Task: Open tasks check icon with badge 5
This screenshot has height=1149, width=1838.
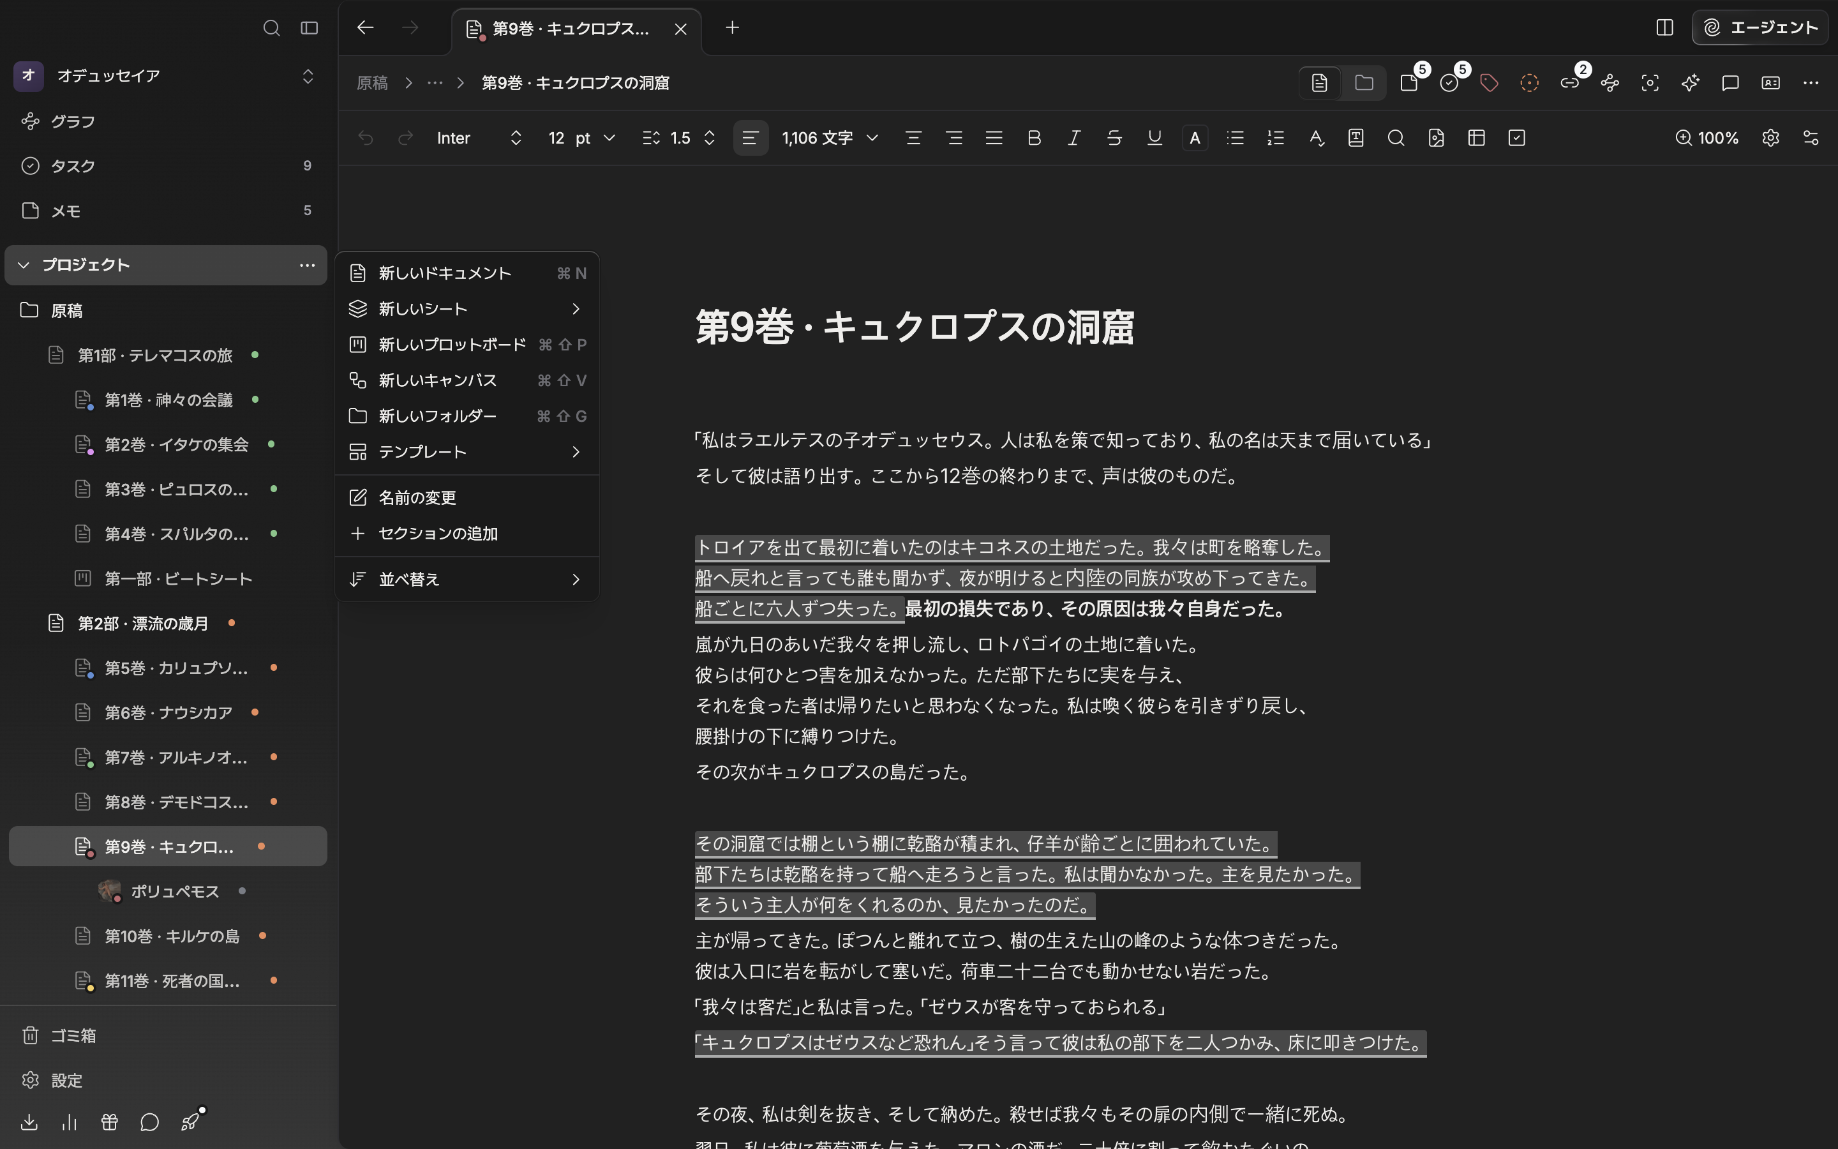Action: coord(1450,83)
